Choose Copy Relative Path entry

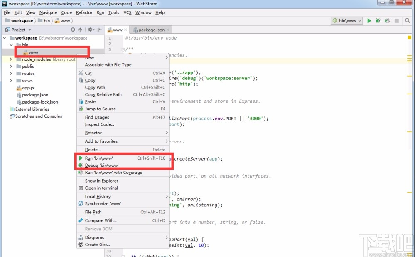coord(123,94)
